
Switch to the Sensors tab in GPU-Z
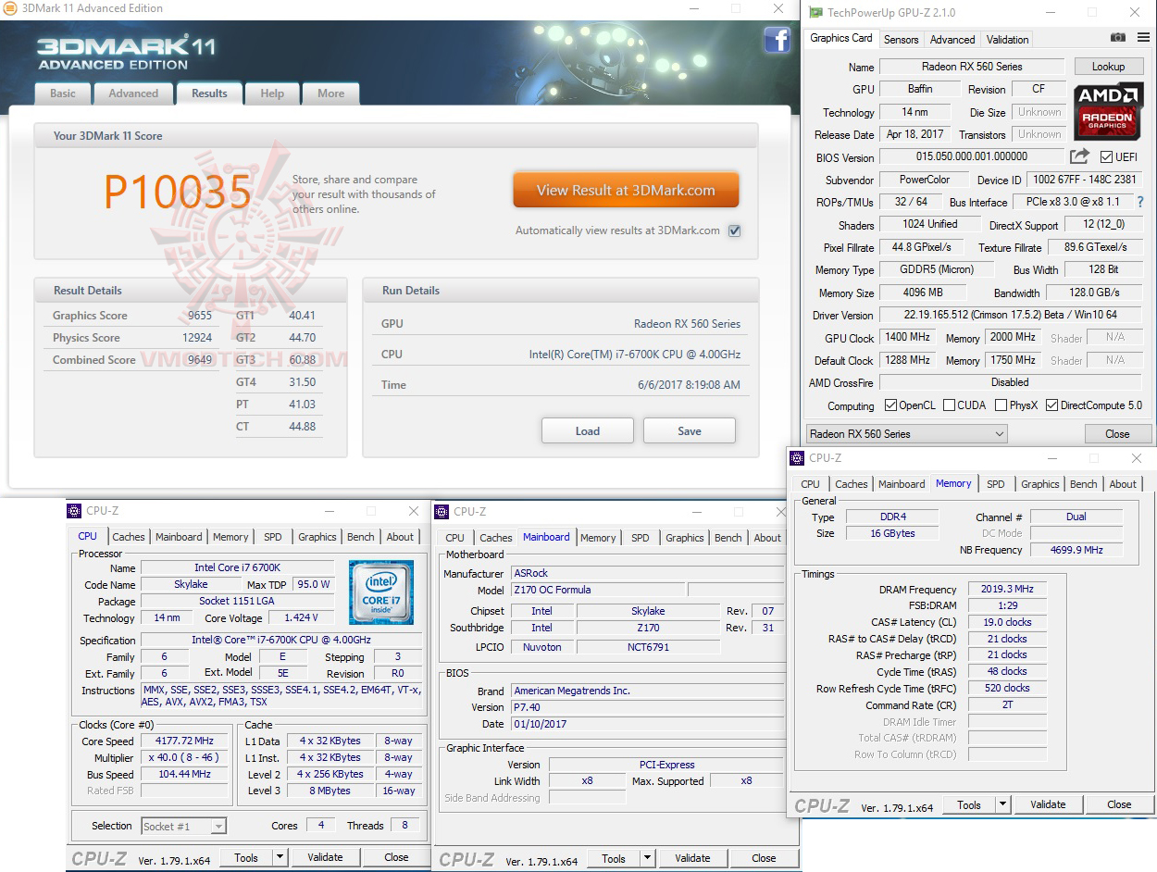(x=901, y=40)
